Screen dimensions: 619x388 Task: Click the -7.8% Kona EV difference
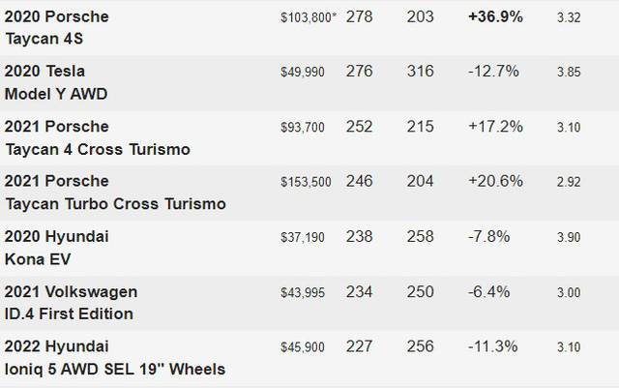pyautogui.click(x=489, y=237)
